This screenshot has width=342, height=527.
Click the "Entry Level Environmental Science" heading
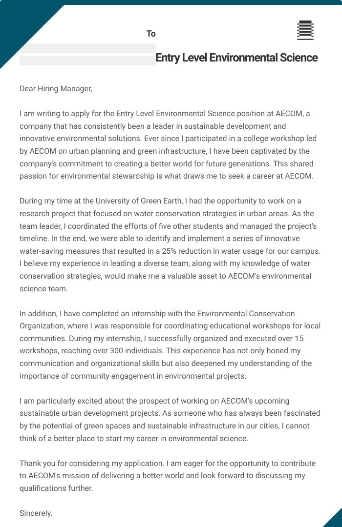coord(236,58)
